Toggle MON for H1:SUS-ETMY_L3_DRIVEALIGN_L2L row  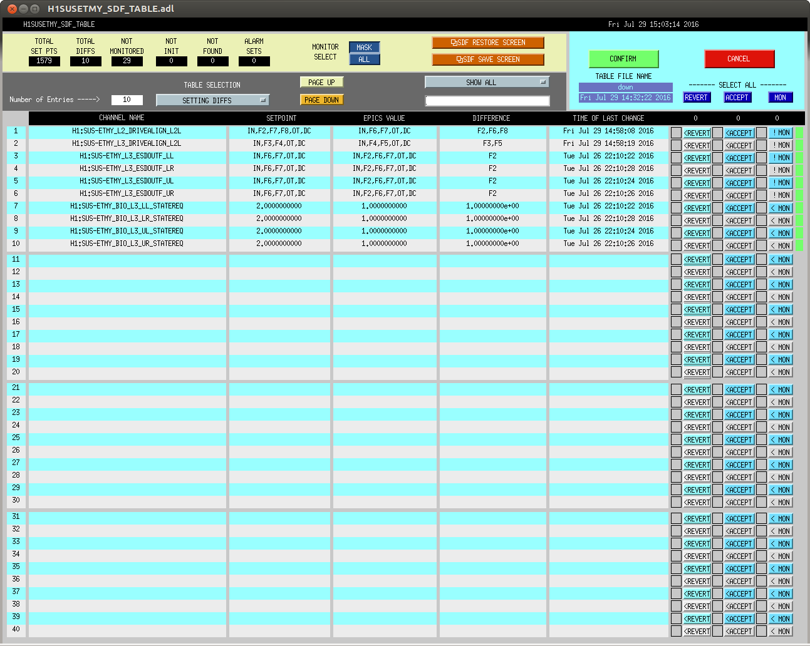point(781,145)
